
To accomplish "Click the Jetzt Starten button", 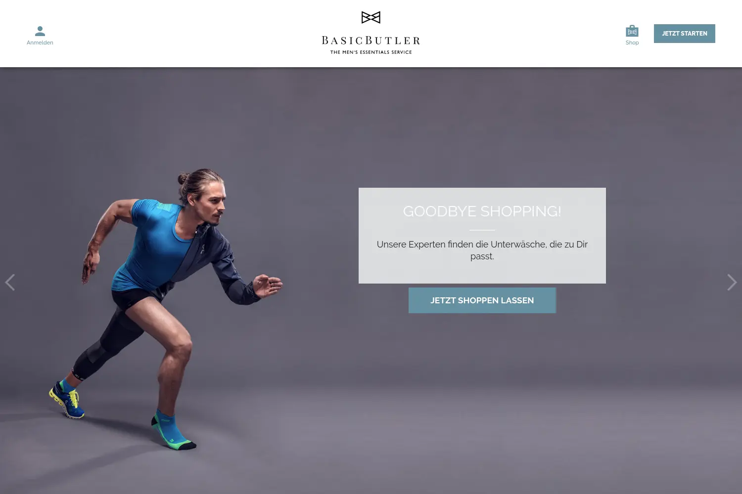I will (685, 34).
